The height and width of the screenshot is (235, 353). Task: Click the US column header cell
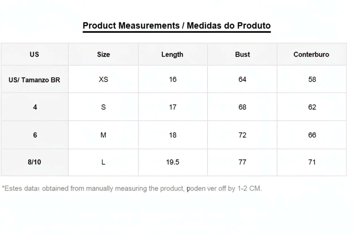tap(34, 55)
